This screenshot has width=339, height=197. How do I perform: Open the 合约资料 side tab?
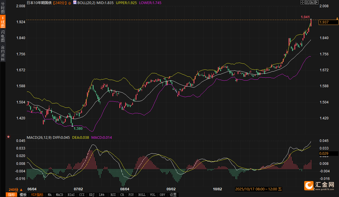coord(3,53)
